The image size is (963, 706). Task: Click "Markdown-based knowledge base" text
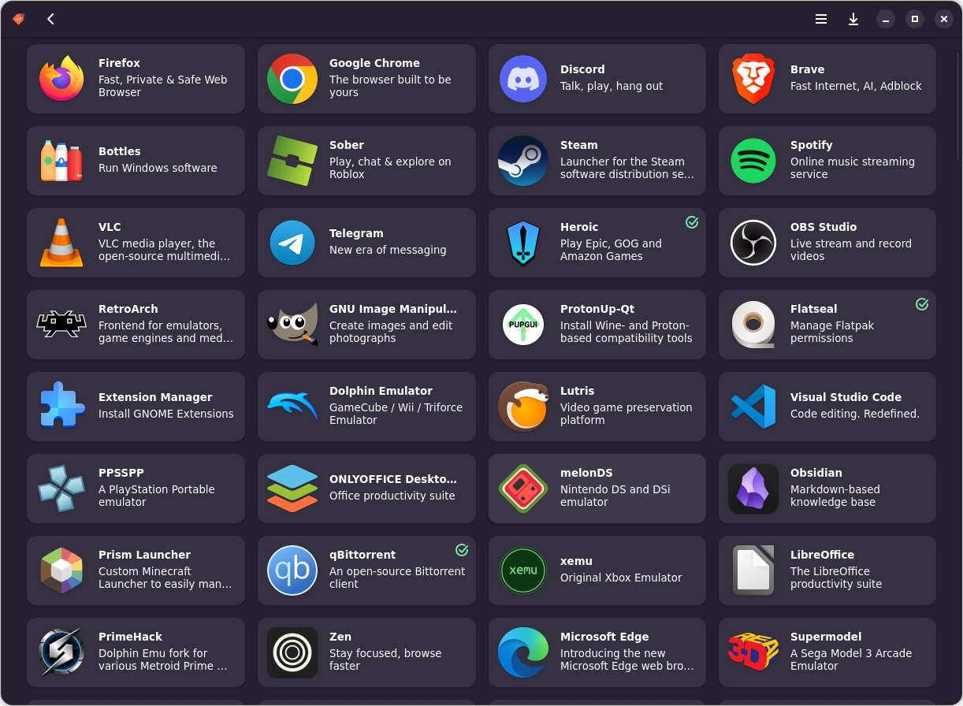click(835, 496)
